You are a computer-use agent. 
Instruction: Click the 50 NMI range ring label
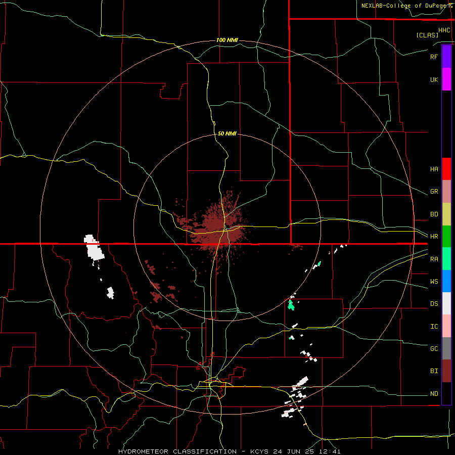tap(227, 133)
